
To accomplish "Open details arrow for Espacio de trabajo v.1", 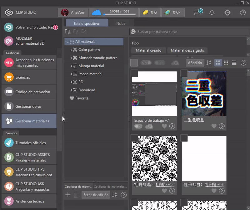I will 172,126.
